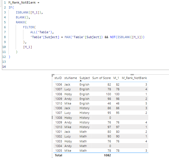Click line number 13 in editor
169x158 pixels.
point(4,62)
